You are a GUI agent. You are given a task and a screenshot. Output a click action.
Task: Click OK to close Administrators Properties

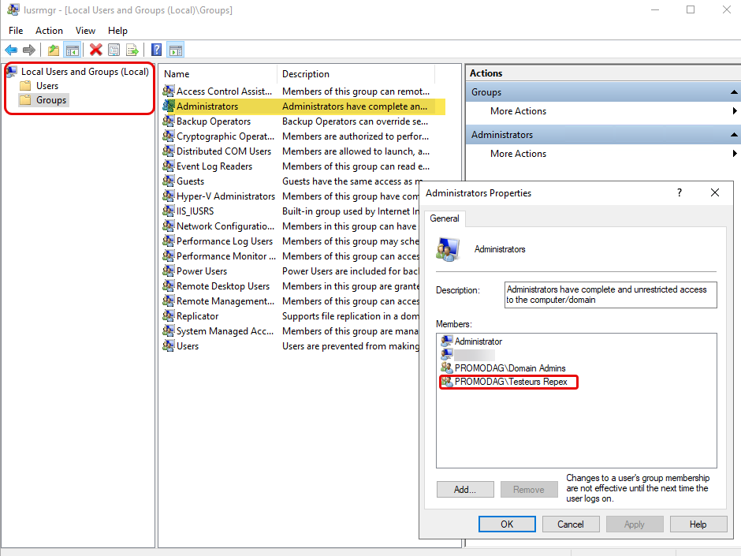click(507, 524)
